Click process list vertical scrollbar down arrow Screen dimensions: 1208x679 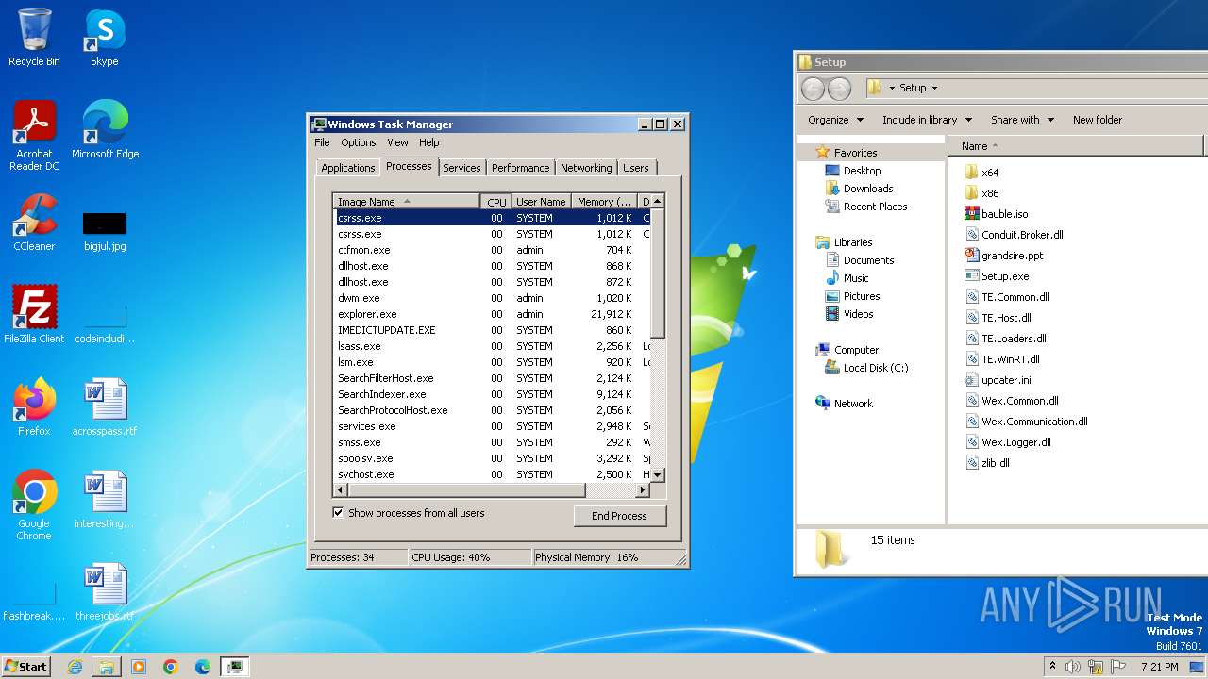658,474
